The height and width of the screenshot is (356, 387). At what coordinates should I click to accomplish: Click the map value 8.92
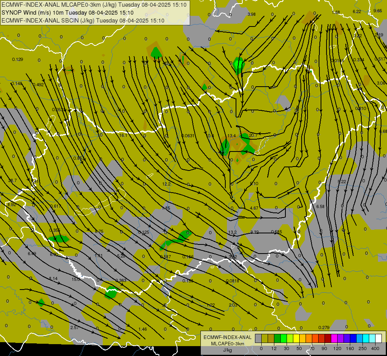(11, 205)
